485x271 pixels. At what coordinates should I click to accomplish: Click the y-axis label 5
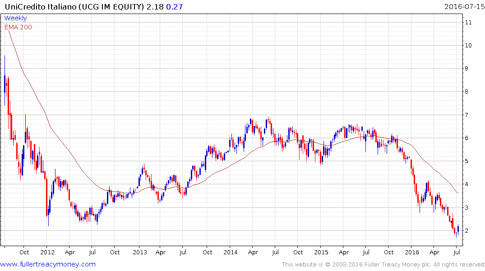467,161
